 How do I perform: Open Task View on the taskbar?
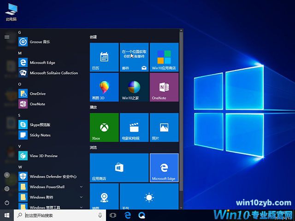click(113, 215)
